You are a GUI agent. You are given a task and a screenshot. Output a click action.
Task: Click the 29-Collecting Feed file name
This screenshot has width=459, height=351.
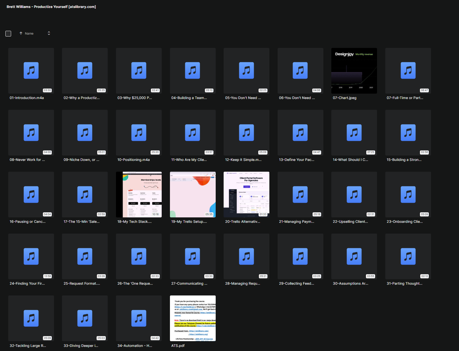pos(297,284)
